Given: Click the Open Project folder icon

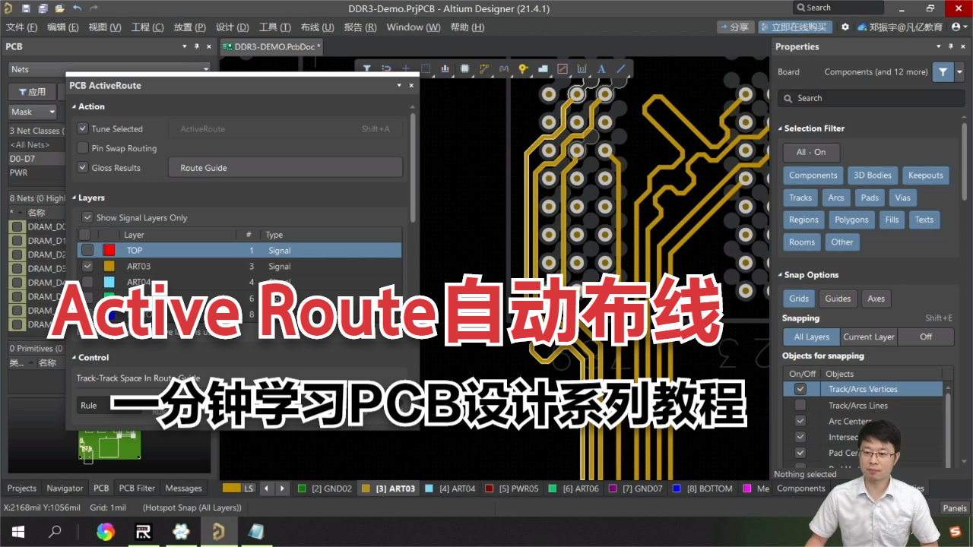Looking at the screenshot, I should pos(59,8).
